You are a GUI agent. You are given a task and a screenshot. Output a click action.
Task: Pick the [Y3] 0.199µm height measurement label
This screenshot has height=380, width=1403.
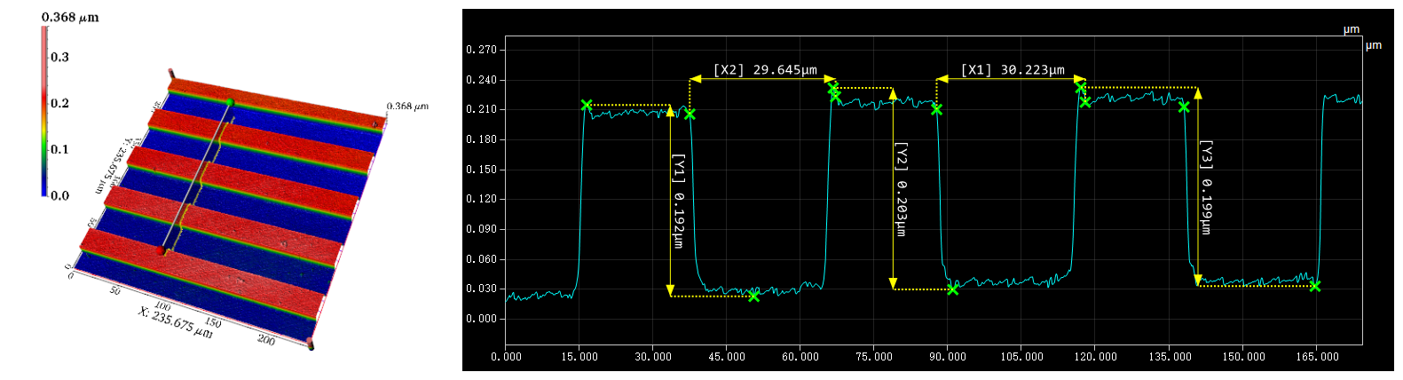click(1206, 187)
